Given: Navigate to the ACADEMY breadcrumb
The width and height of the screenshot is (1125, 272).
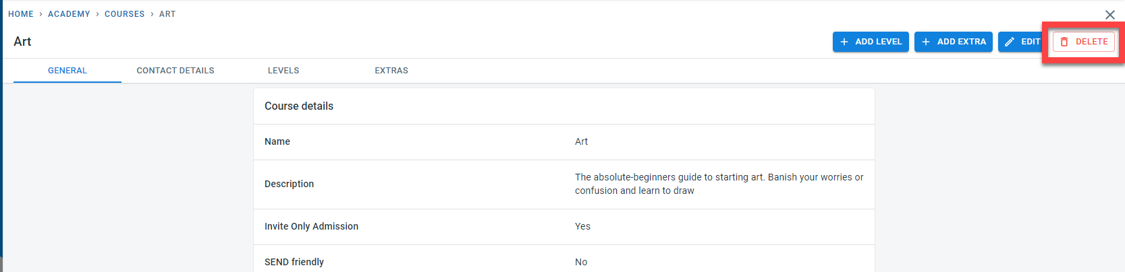Looking at the screenshot, I should click(x=69, y=14).
